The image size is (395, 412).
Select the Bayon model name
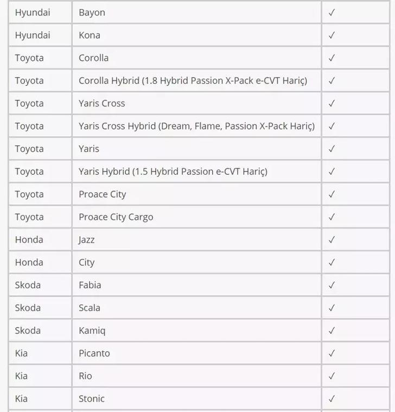92,12
